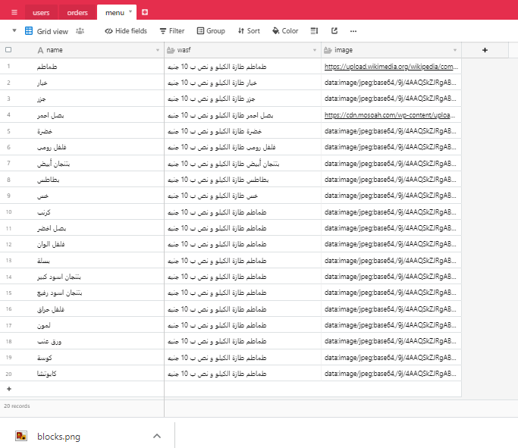
Task: Click the share view icon
Action: tap(334, 31)
